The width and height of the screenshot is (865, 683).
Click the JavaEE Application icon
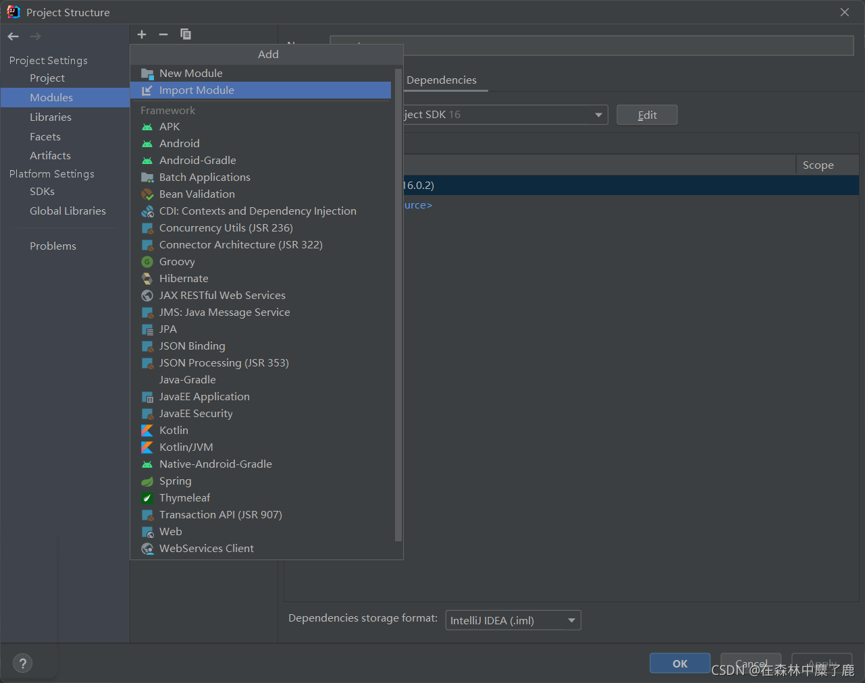tap(147, 397)
